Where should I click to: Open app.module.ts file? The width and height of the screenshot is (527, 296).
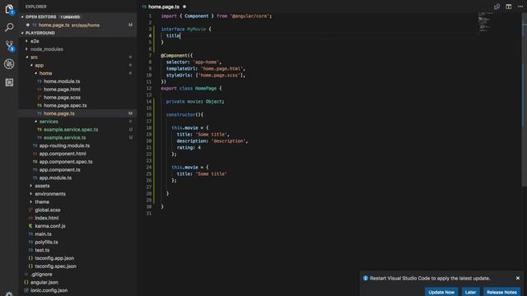55,178
